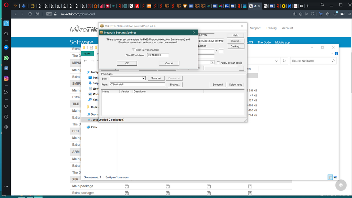Download last Extra packages item under X86
Screen dimensions: 352x198
coord(250,193)
